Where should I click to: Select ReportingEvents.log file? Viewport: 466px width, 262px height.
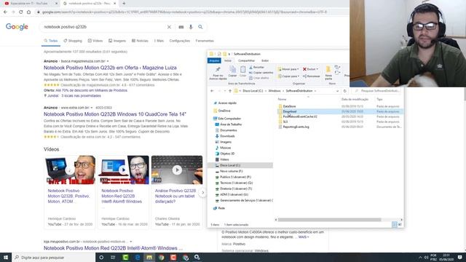pyautogui.click(x=296, y=127)
